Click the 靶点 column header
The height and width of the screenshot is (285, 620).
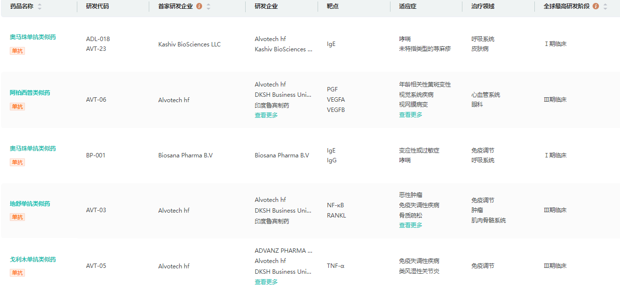[333, 6]
